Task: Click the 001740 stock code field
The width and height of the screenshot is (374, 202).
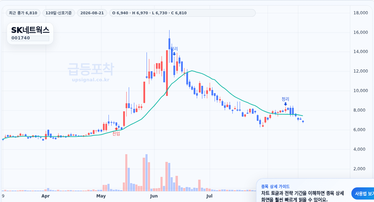Action: pyautogui.click(x=30, y=38)
